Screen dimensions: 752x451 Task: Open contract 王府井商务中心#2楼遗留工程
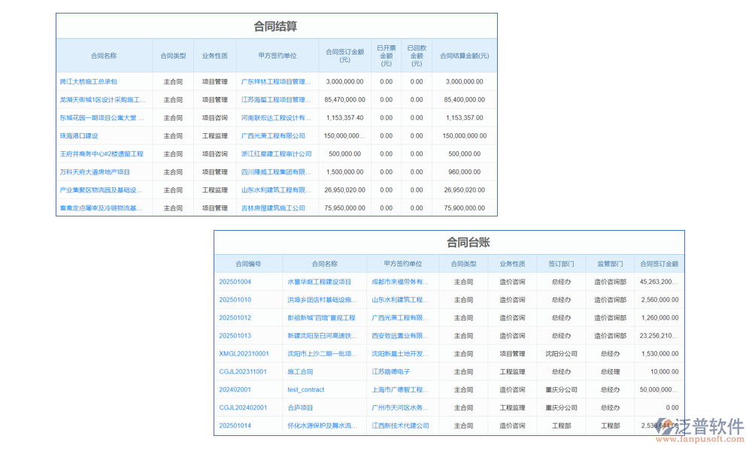(x=103, y=153)
